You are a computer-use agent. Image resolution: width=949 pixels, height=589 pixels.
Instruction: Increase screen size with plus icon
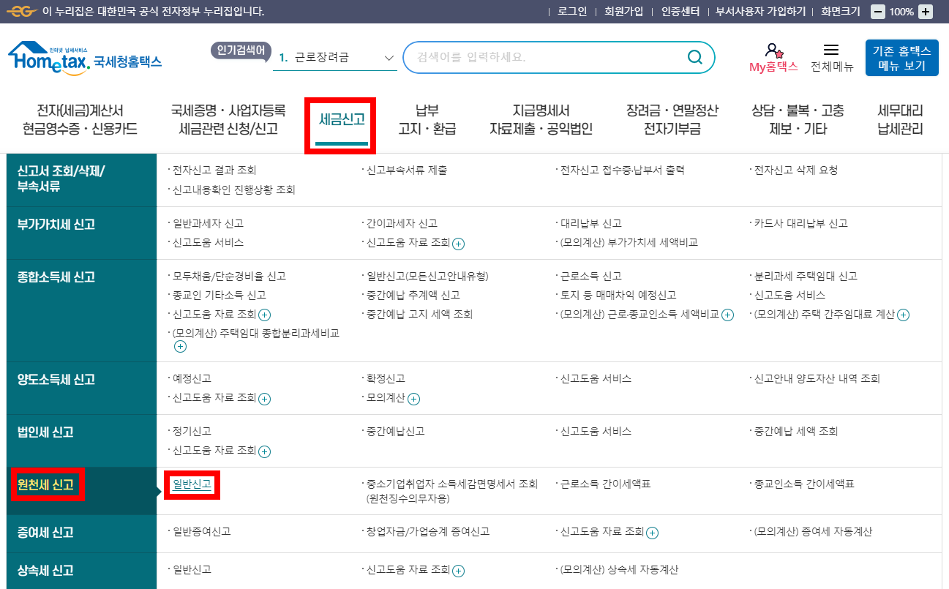tap(926, 12)
